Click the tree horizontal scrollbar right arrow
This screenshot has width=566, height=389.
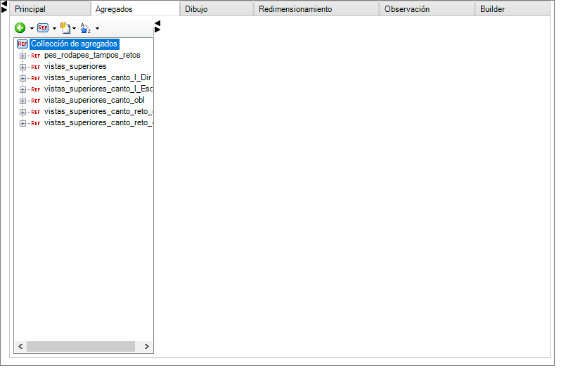coord(146,346)
